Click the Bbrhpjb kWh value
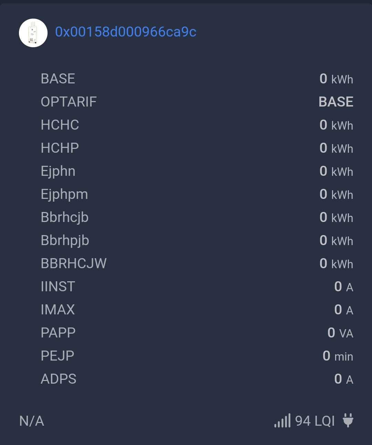This screenshot has height=445, width=372. 337,240
